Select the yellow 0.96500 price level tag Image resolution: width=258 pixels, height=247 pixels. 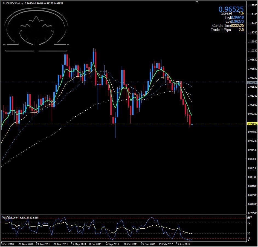pos(251,124)
